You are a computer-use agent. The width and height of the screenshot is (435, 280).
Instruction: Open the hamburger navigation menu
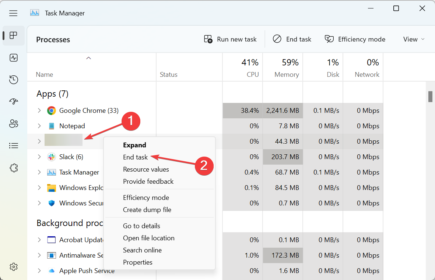13,13
